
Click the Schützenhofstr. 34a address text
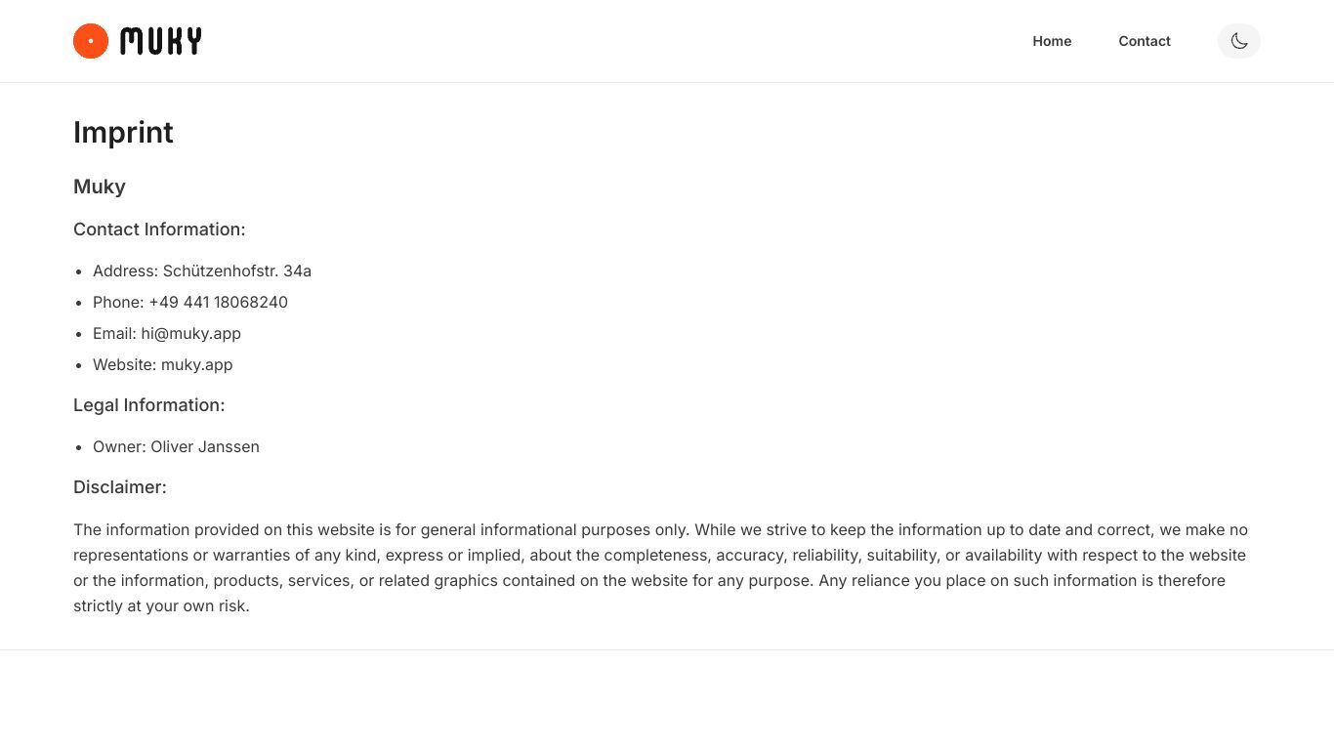point(237,271)
